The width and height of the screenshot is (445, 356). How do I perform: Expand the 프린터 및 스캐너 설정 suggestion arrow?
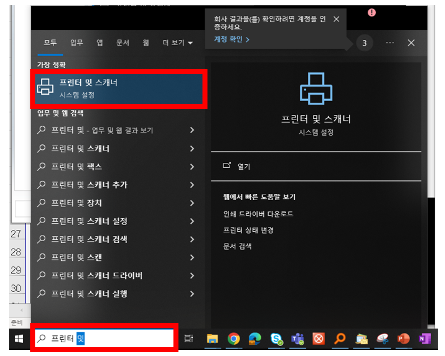[x=192, y=221]
